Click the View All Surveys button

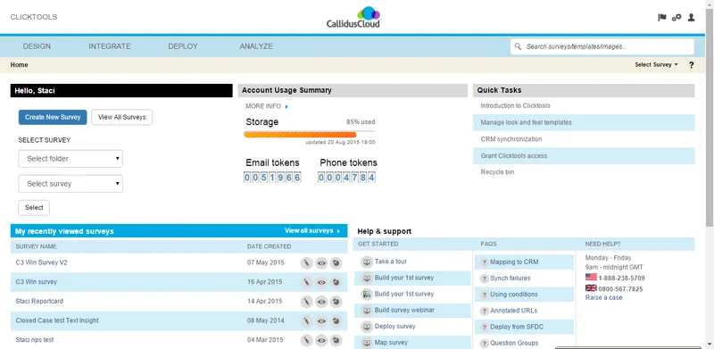coord(122,117)
